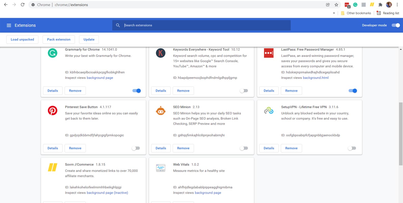
Task: Open the Grammarly toolbar extension icon
Action: (x=355, y=5)
